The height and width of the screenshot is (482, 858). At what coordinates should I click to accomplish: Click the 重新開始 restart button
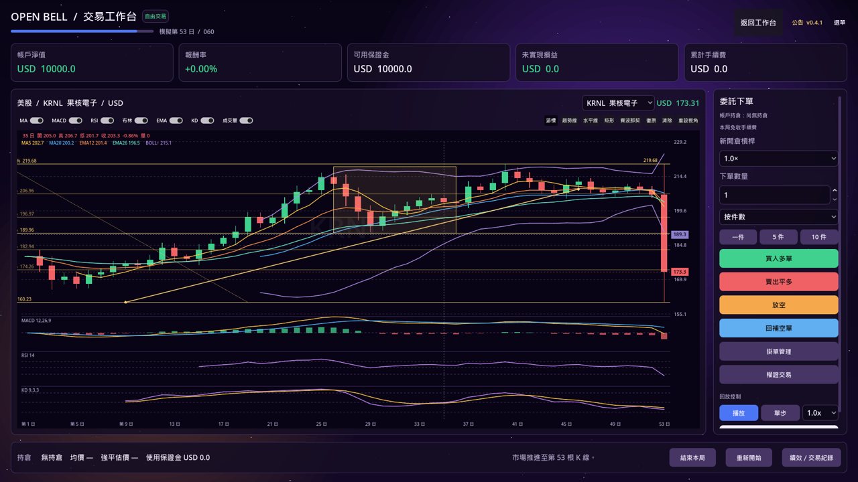(x=749, y=458)
